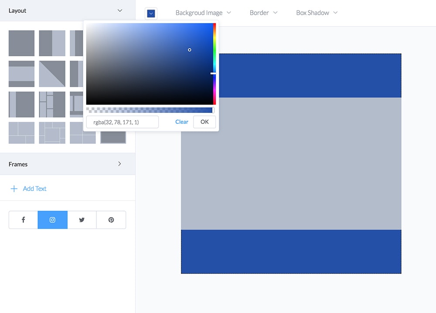Open the background color swatch dropdown

click(x=151, y=14)
